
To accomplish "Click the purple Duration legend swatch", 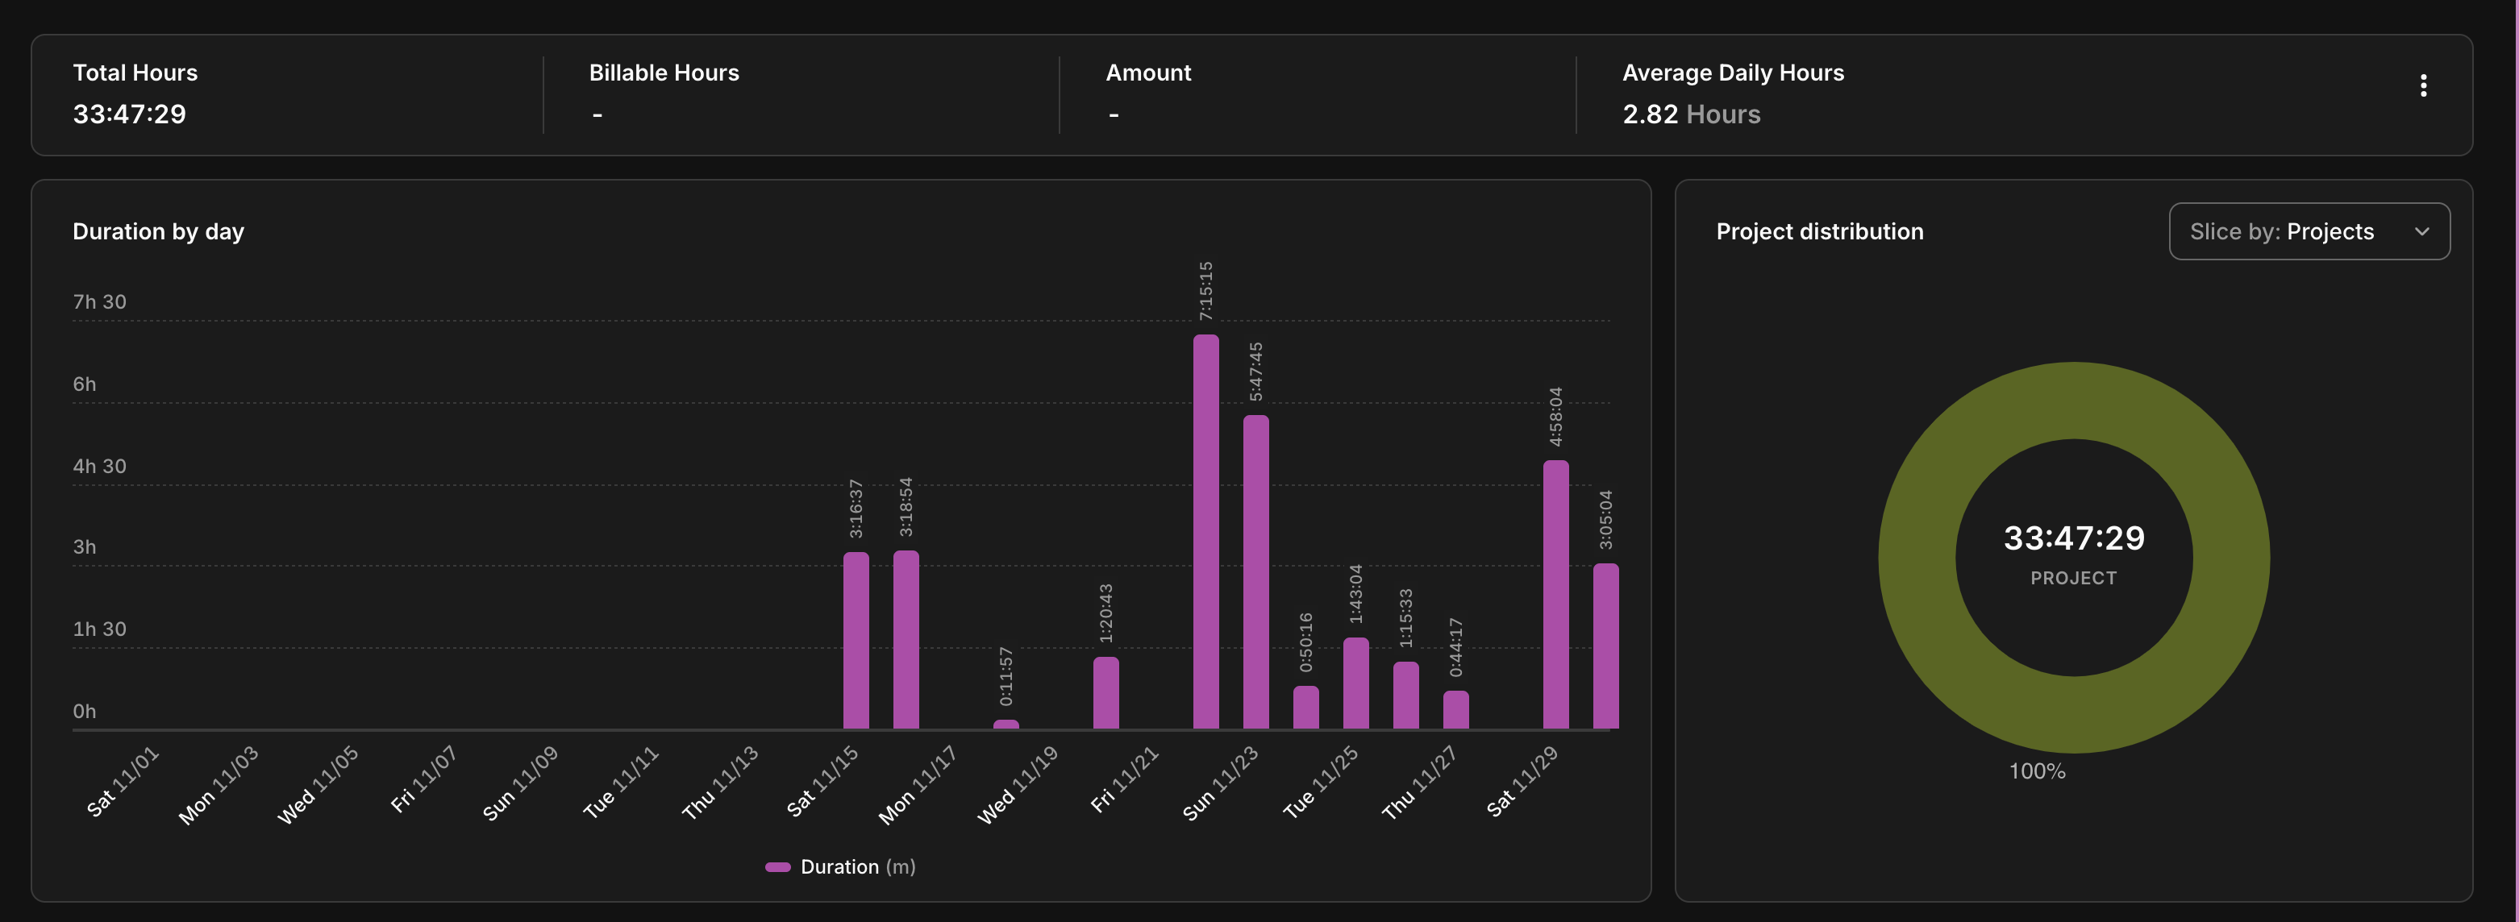I will 777,866.
